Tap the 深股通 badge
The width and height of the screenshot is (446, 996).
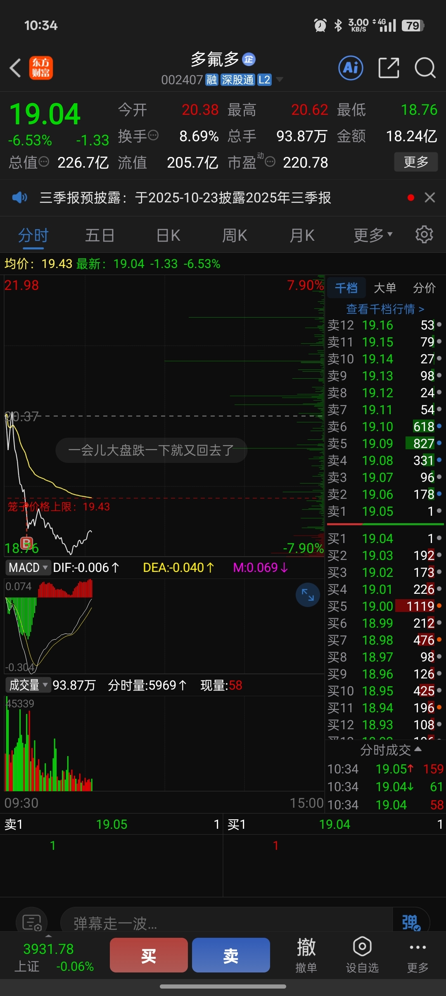click(238, 80)
